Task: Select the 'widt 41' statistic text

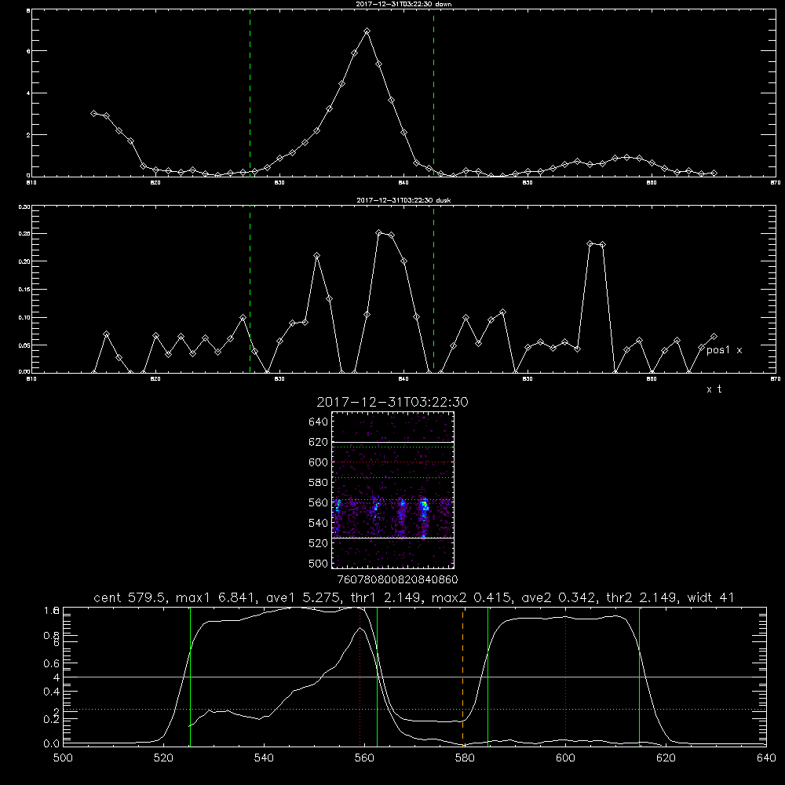Action: click(711, 597)
